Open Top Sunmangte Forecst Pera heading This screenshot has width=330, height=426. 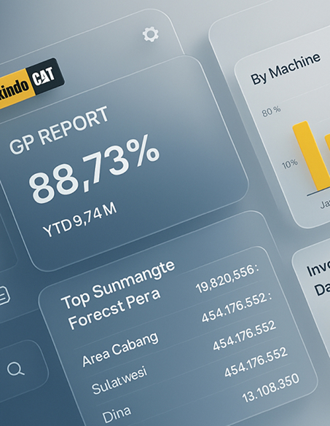pos(118,294)
